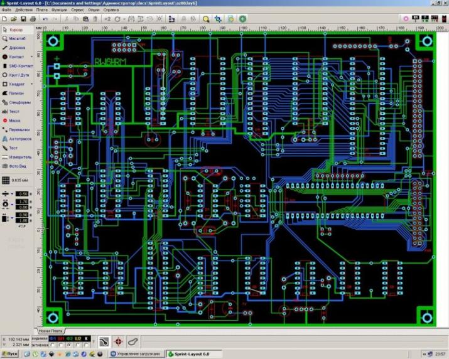Switch to the Новая Плата board tab
Screen dimensions: 449x359
click(x=51, y=330)
